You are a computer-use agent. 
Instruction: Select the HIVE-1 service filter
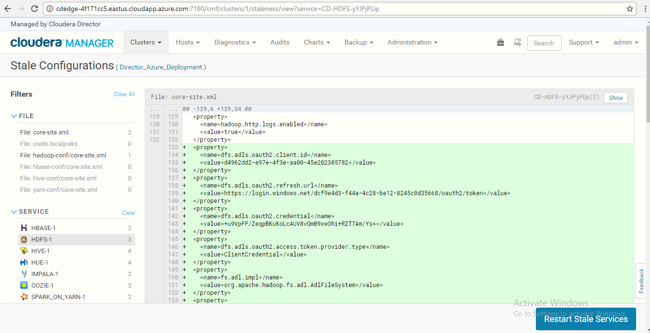[x=76, y=251]
